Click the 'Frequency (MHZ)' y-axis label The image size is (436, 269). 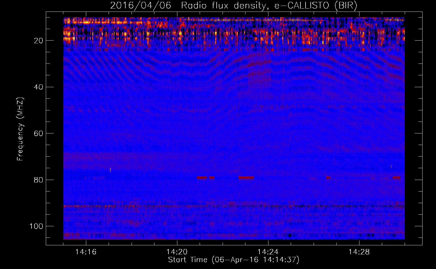[20, 129]
